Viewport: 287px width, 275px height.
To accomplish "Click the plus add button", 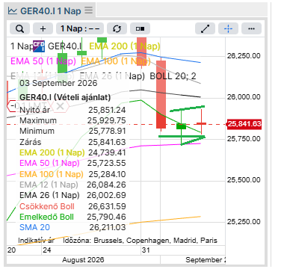I will click(43, 28).
